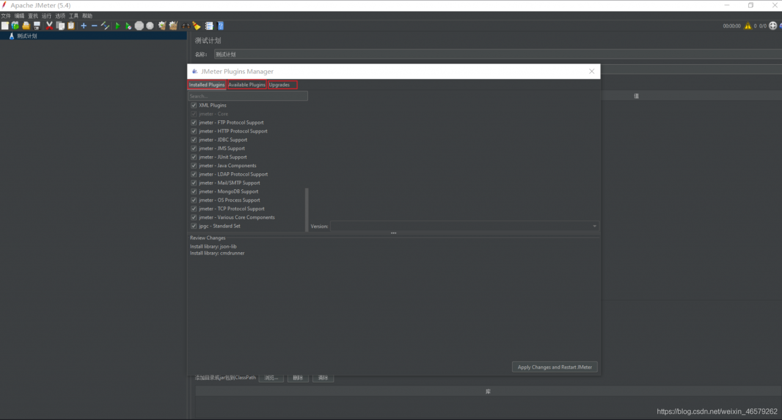Image resolution: width=782 pixels, height=420 pixels.
Task: Select the test plan flask icon in tree
Action: point(12,36)
